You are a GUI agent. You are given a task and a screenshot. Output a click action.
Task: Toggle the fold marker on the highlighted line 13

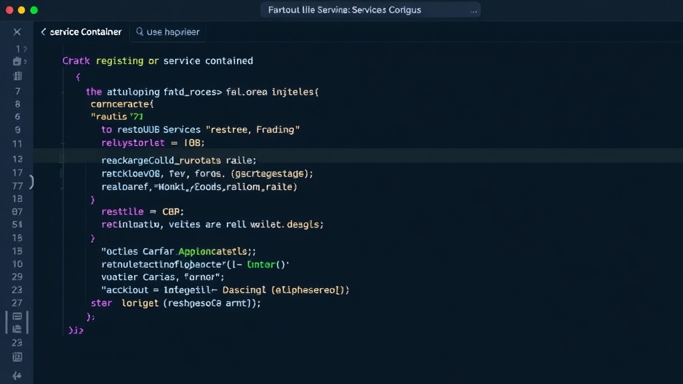[x=62, y=160]
